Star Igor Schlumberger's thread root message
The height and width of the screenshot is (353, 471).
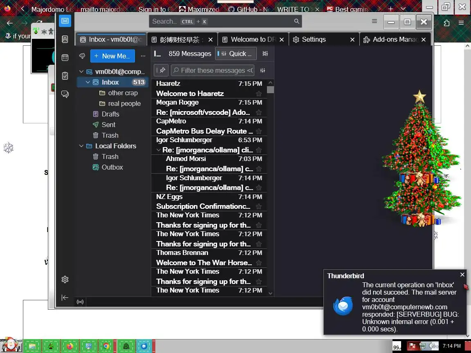259,150
